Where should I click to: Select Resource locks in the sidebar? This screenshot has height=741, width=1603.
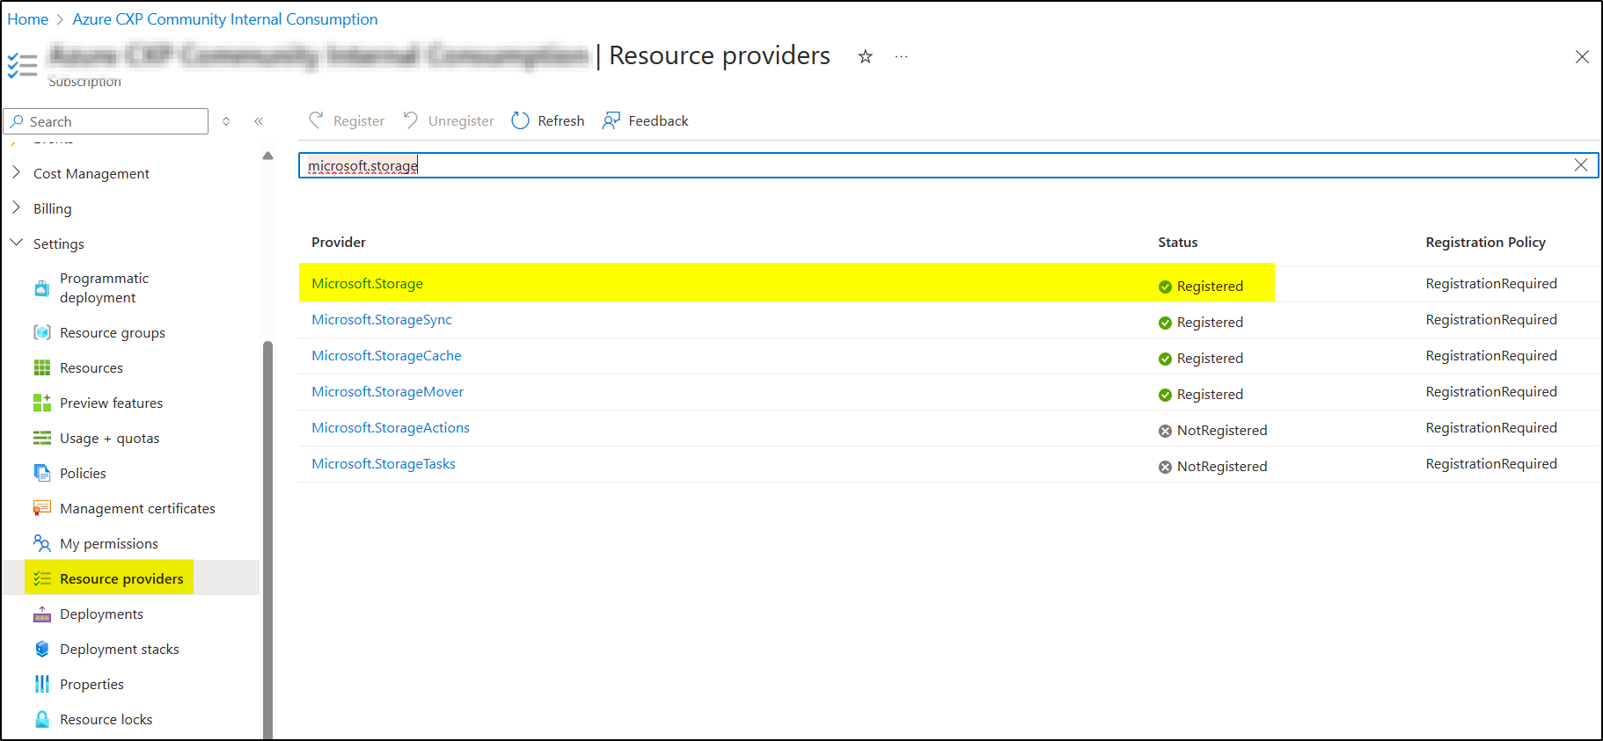(106, 719)
